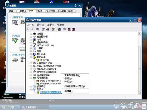Open the 操作(A) menu
147x110 pixels.
point(41,25)
